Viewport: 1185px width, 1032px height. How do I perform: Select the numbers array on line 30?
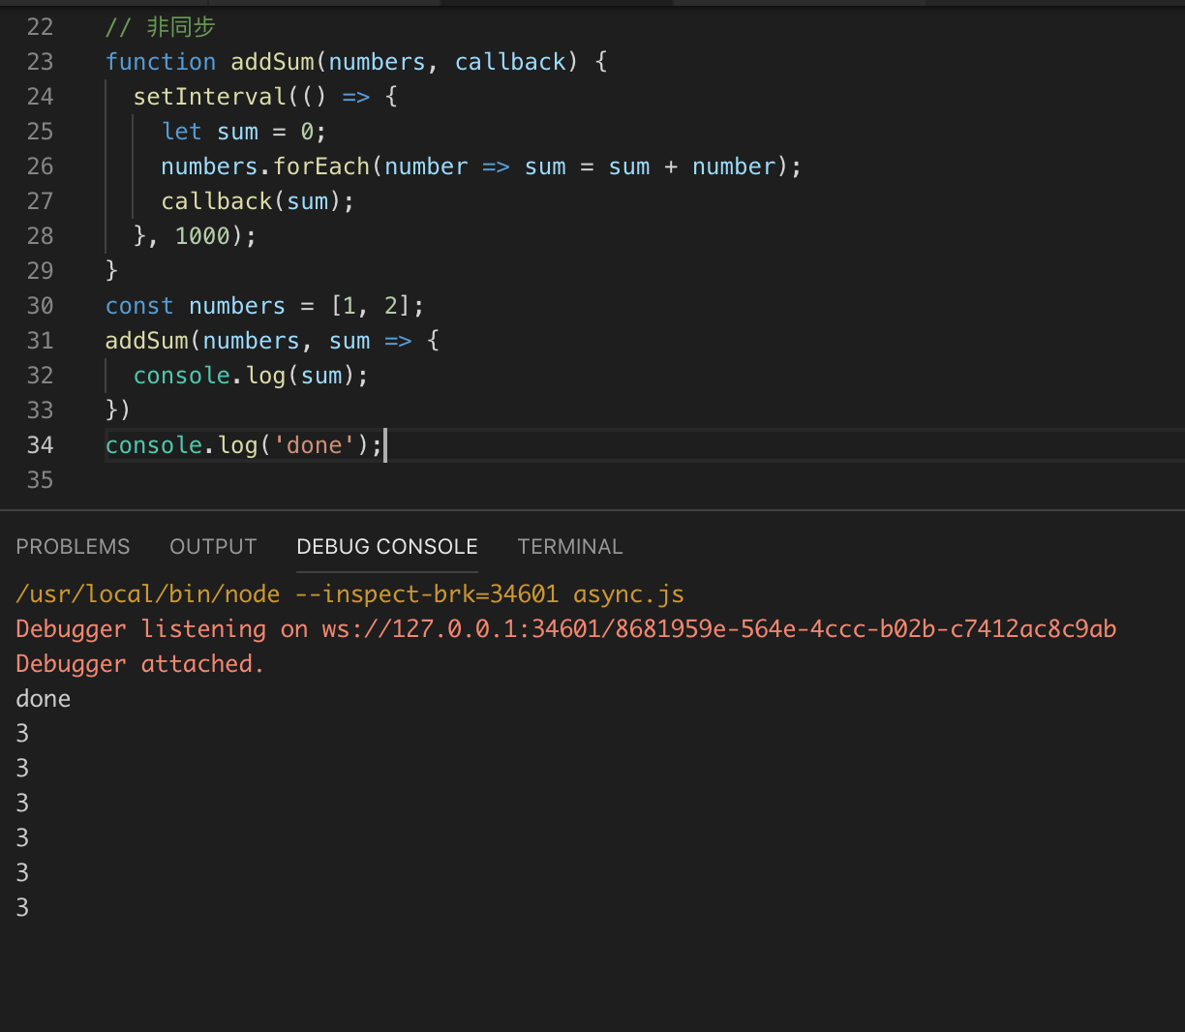[x=236, y=305]
